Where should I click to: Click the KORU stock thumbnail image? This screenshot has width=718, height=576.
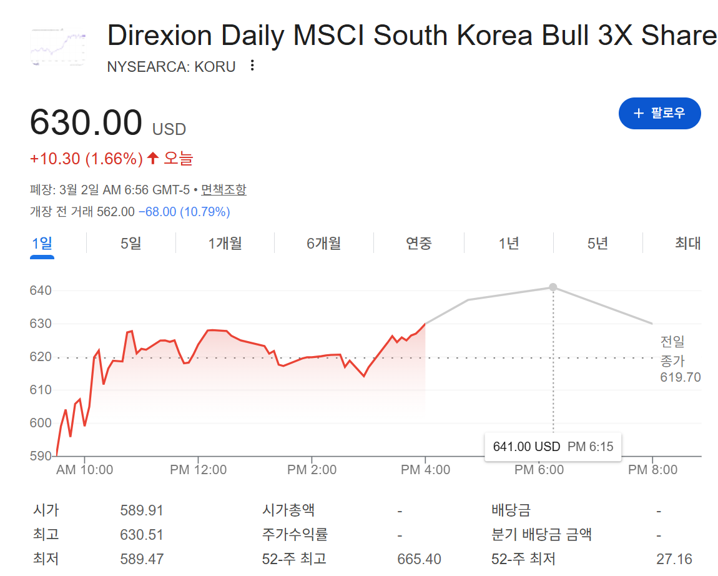tap(58, 46)
